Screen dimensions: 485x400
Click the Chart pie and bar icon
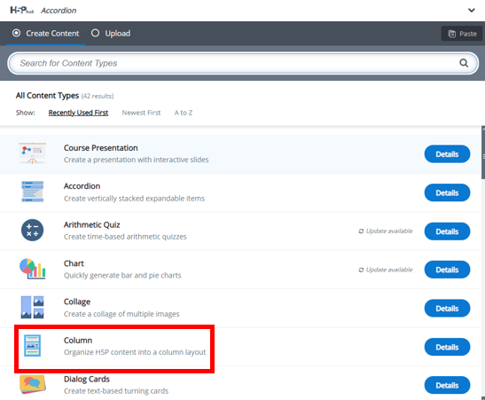32,269
